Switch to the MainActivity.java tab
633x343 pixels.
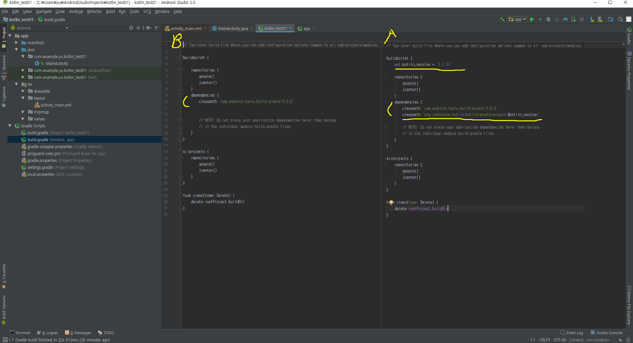(233, 28)
